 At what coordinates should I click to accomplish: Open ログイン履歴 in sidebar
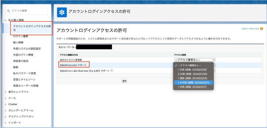pos(21,36)
